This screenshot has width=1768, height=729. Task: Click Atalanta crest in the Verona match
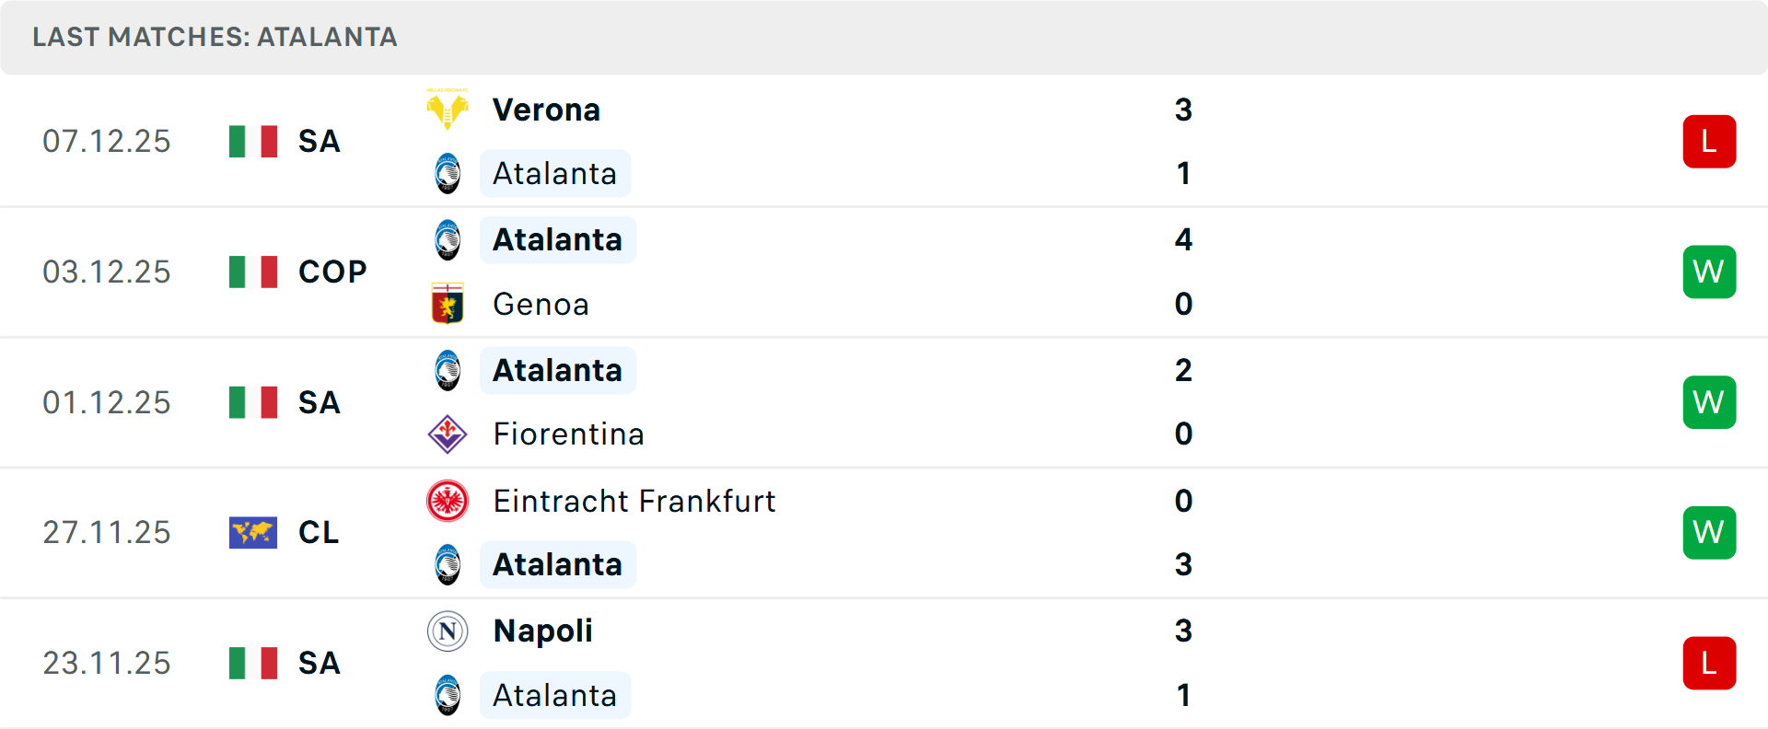point(448,173)
